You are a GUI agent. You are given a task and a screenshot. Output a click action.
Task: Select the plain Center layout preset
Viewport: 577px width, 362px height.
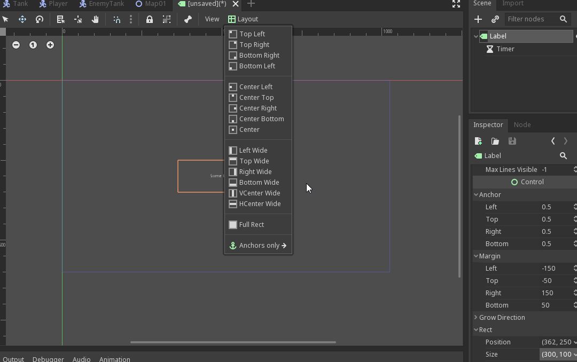(259, 130)
